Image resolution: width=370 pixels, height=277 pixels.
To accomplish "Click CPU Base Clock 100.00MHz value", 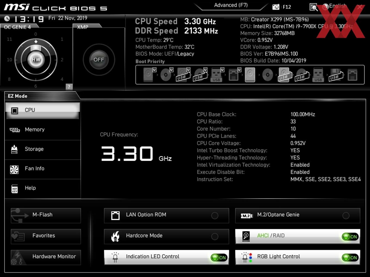I will point(303,114).
